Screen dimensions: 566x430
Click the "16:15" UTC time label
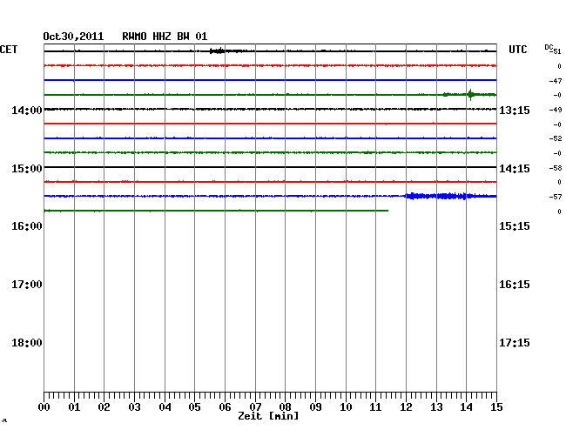[x=515, y=285]
